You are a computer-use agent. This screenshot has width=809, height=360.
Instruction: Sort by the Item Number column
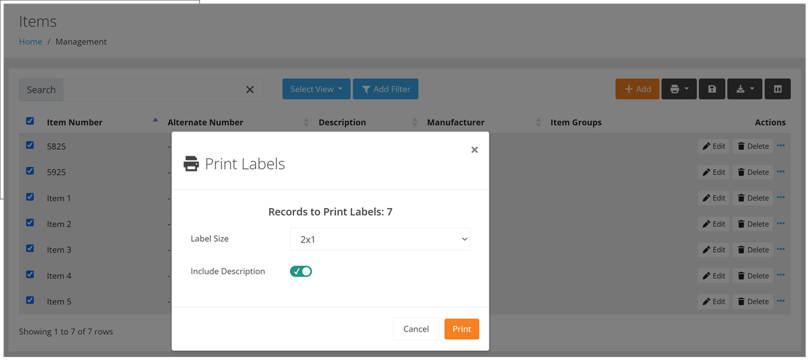point(75,123)
